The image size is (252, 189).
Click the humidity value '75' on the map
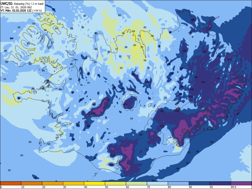[139, 36]
